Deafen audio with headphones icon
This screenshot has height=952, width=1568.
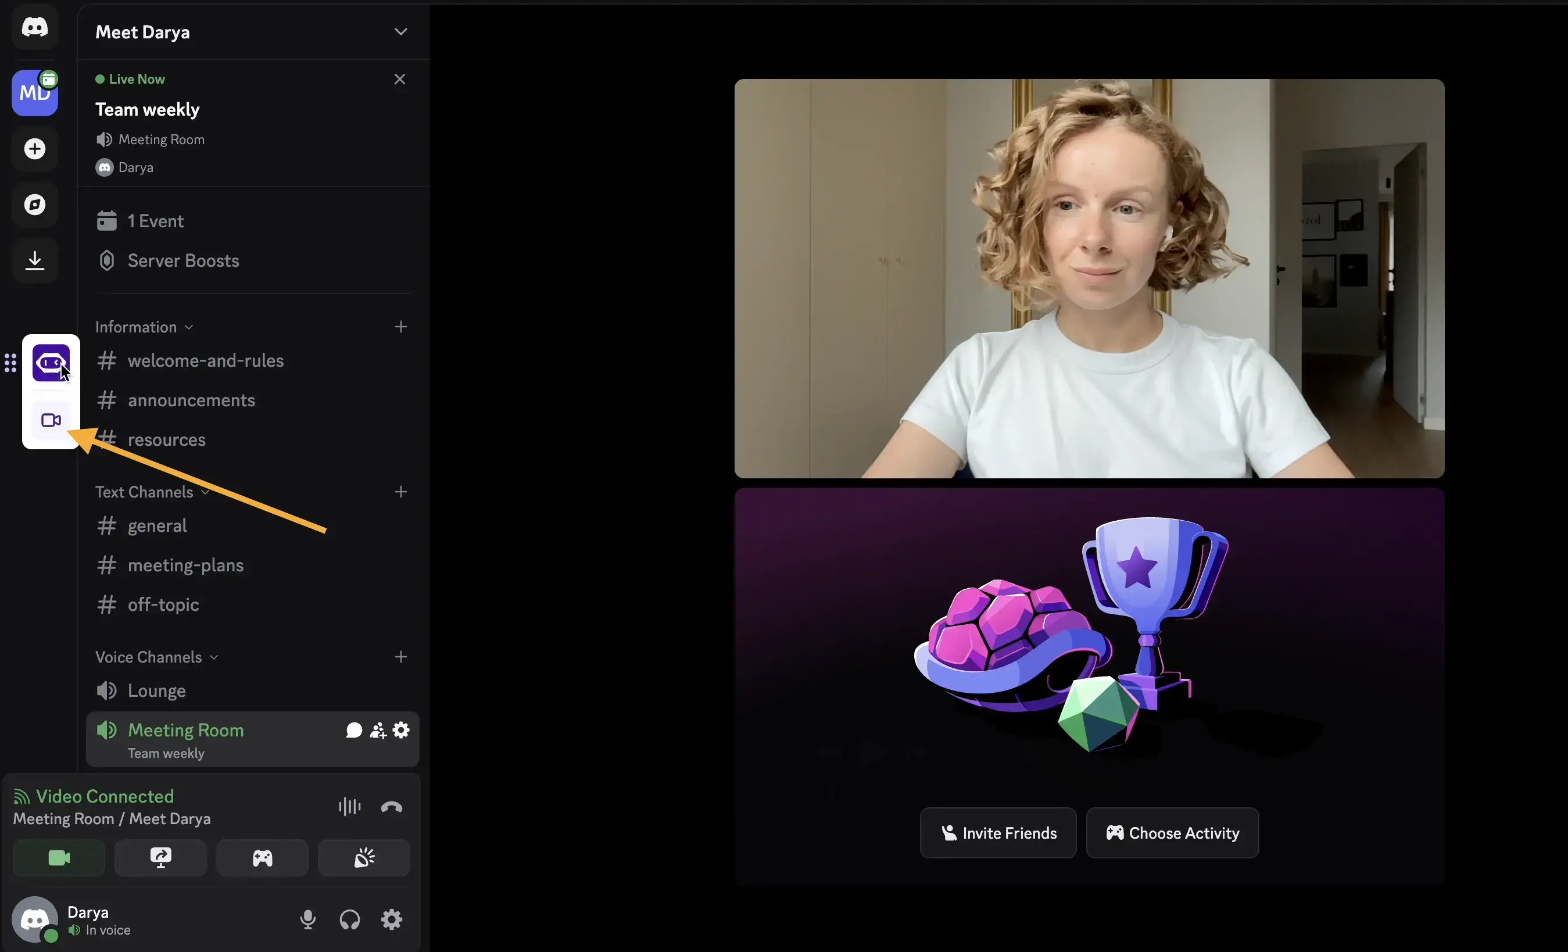349,919
